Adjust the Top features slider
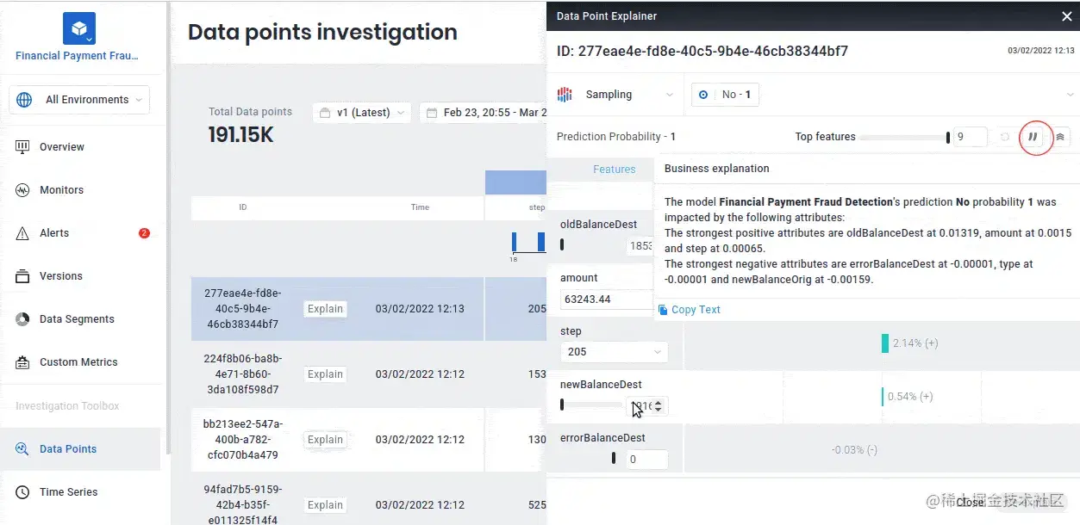This screenshot has height=525, width=1080. point(905,137)
